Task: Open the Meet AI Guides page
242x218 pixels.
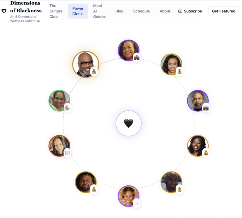Action: 99,11
